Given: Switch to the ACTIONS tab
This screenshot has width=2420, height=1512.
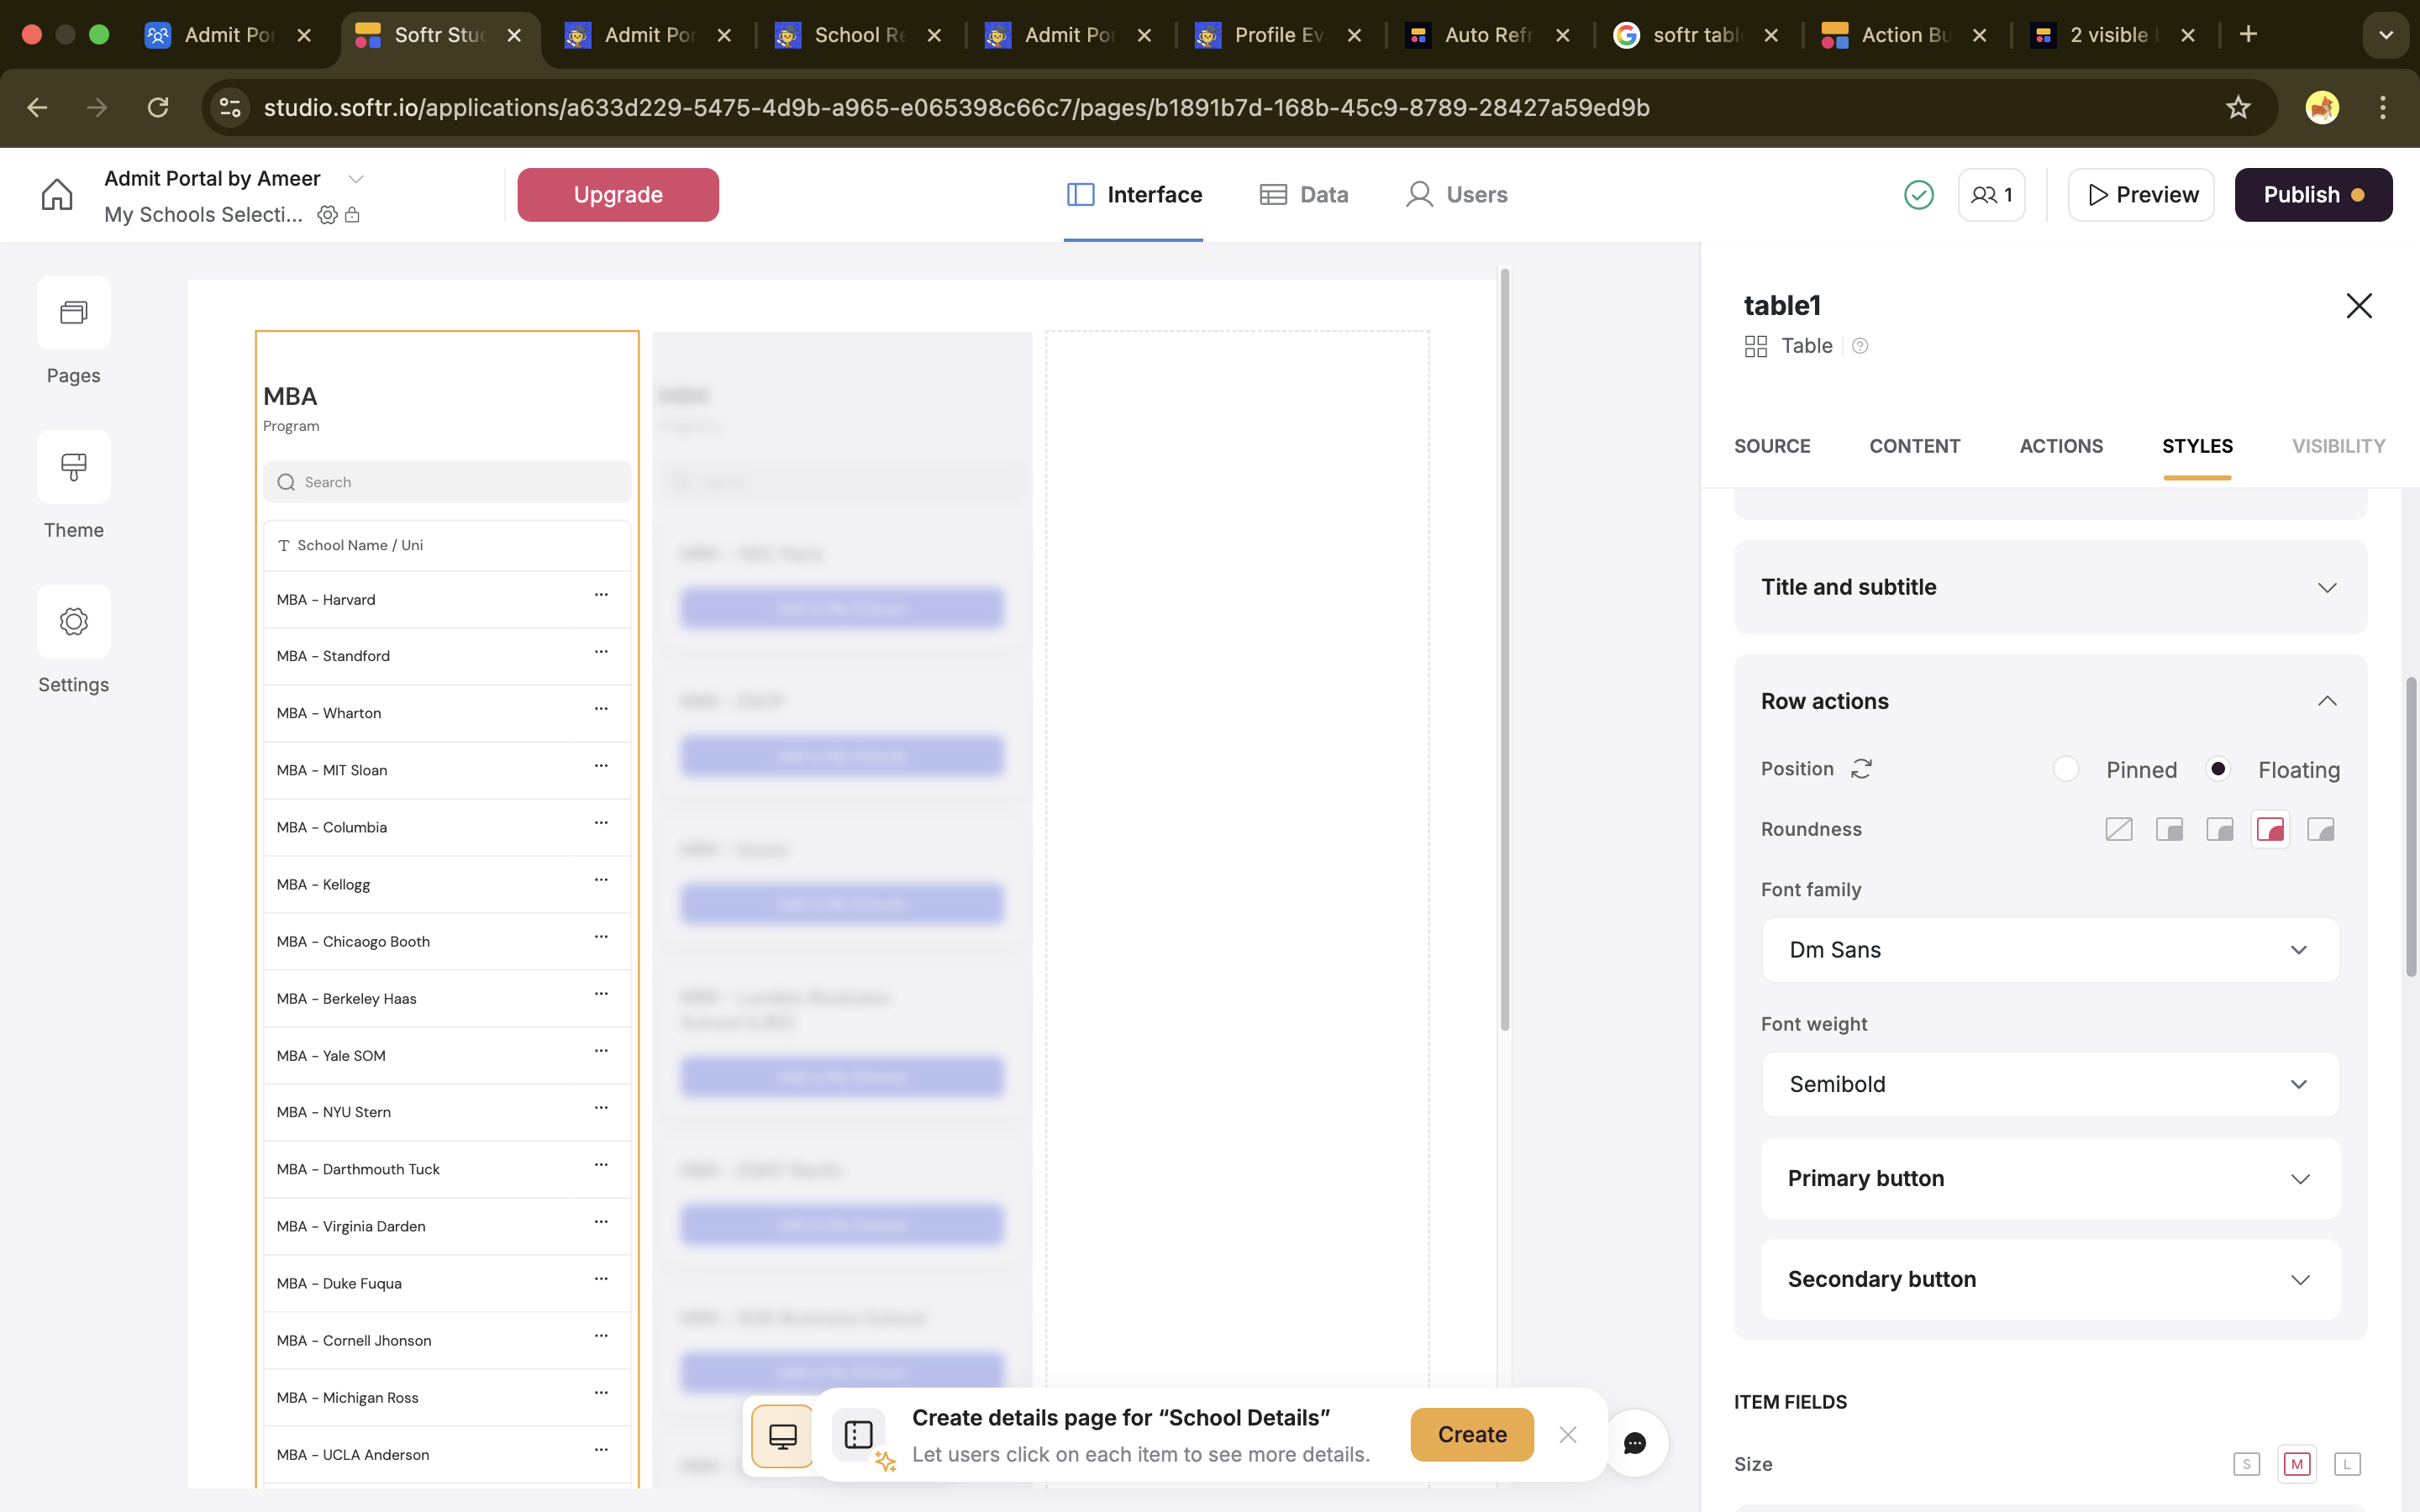Looking at the screenshot, I should click(2061, 446).
